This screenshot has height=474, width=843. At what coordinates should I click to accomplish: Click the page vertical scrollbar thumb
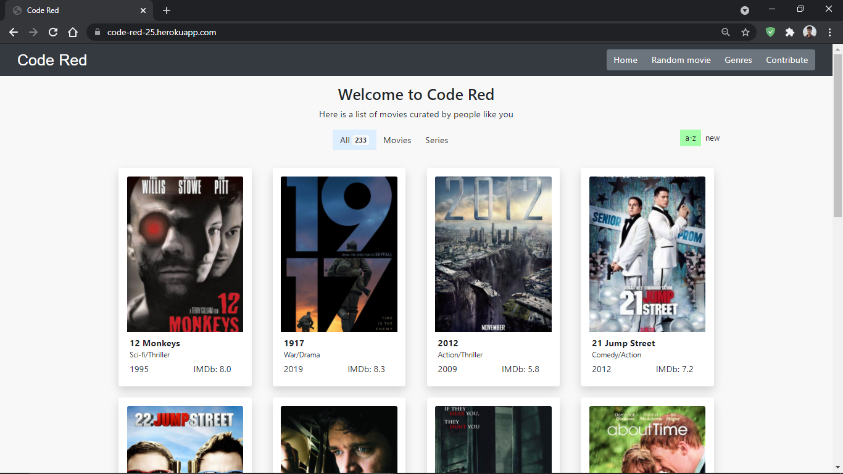coord(837,135)
